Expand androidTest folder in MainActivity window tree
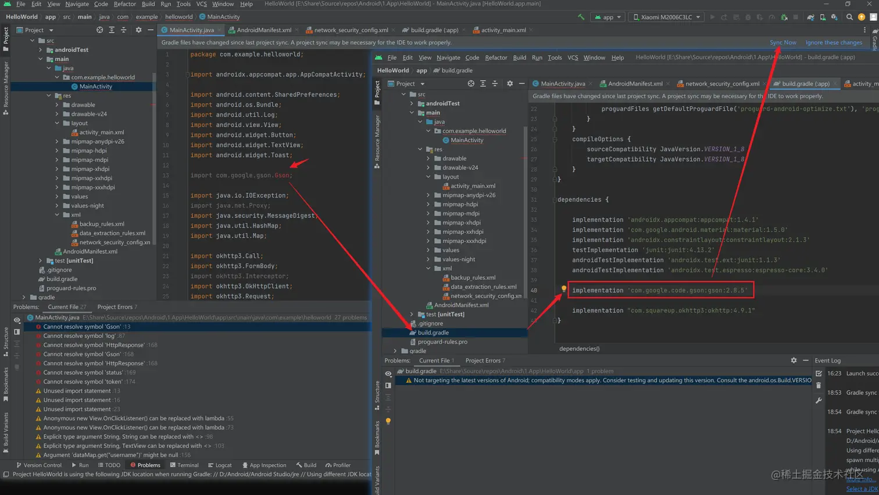 coord(41,50)
